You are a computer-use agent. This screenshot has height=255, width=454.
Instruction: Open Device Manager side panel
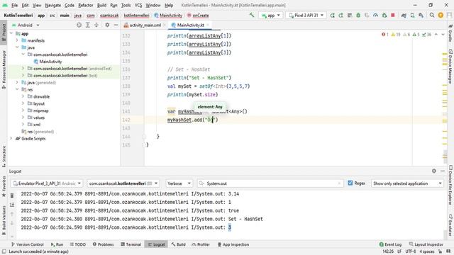tap(450, 67)
